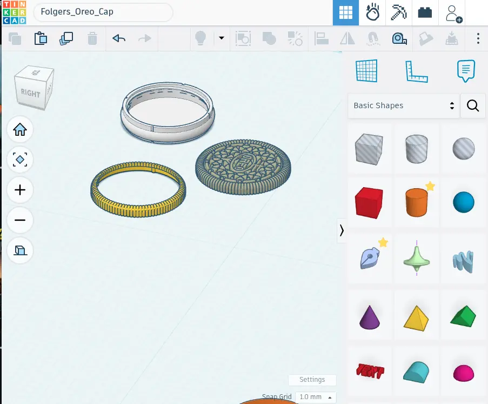The image size is (488, 404).
Task: Click the Copy toolbar icon
Action: coord(15,39)
